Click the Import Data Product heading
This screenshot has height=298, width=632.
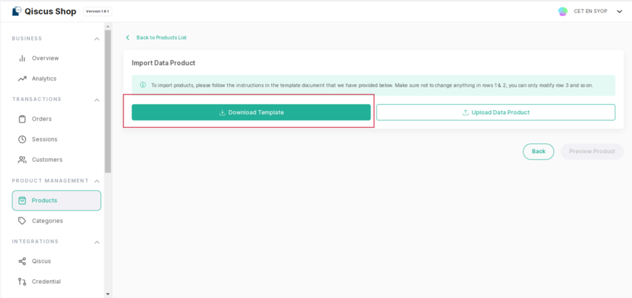(163, 63)
